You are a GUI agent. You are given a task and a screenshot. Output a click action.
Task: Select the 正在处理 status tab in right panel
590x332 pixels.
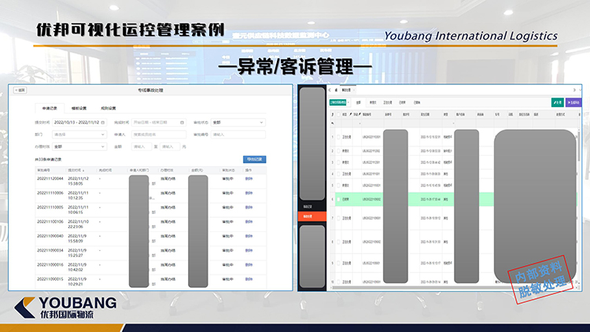point(388,102)
